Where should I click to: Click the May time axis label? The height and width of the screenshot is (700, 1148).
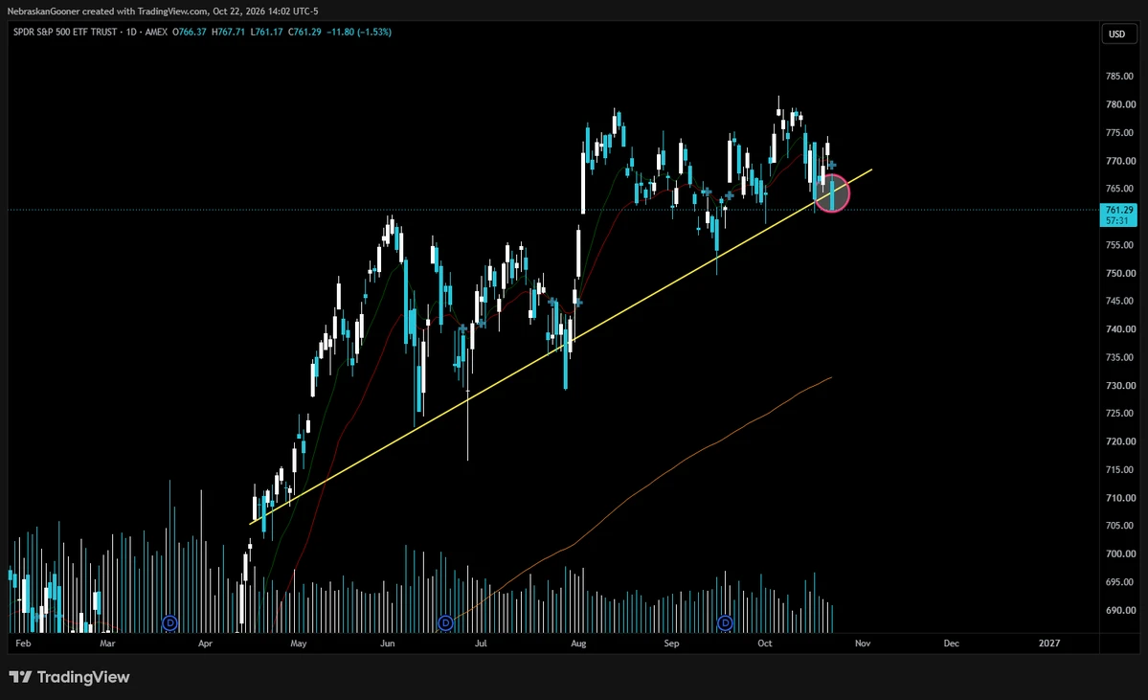[x=298, y=644]
